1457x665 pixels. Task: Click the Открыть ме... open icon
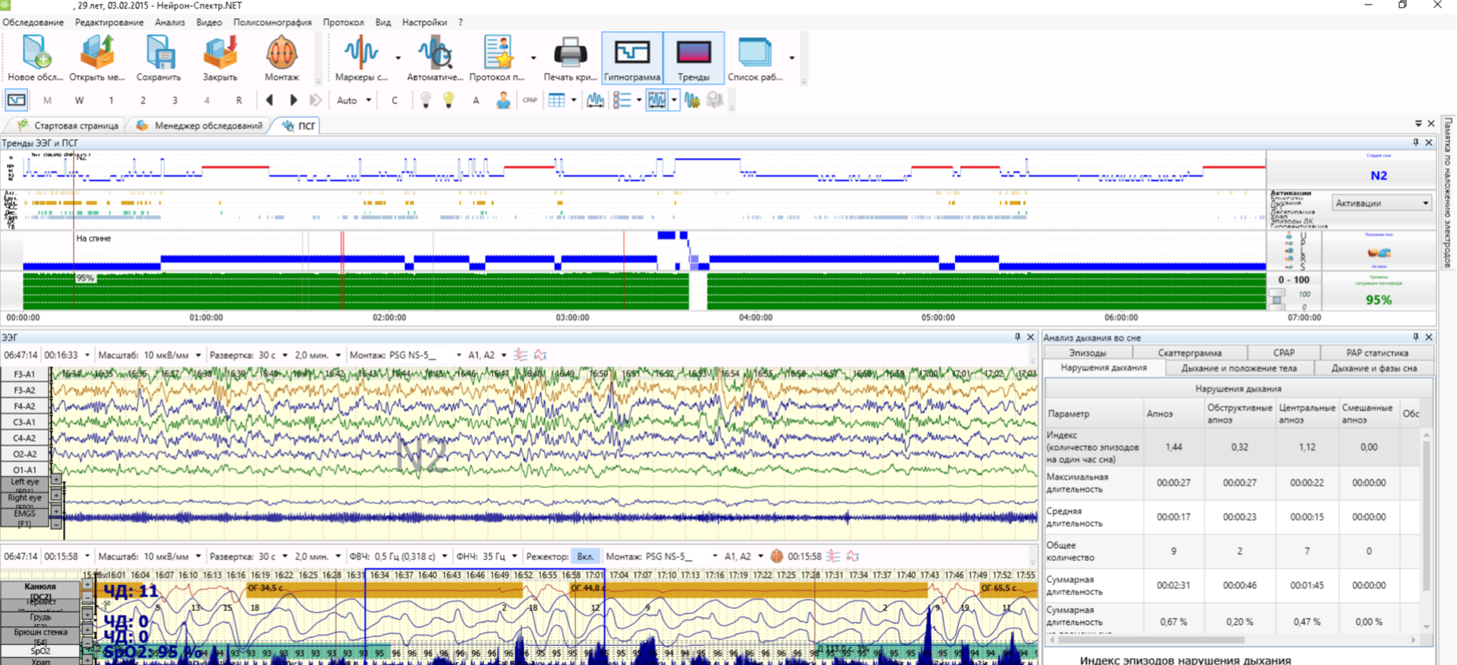97,52
